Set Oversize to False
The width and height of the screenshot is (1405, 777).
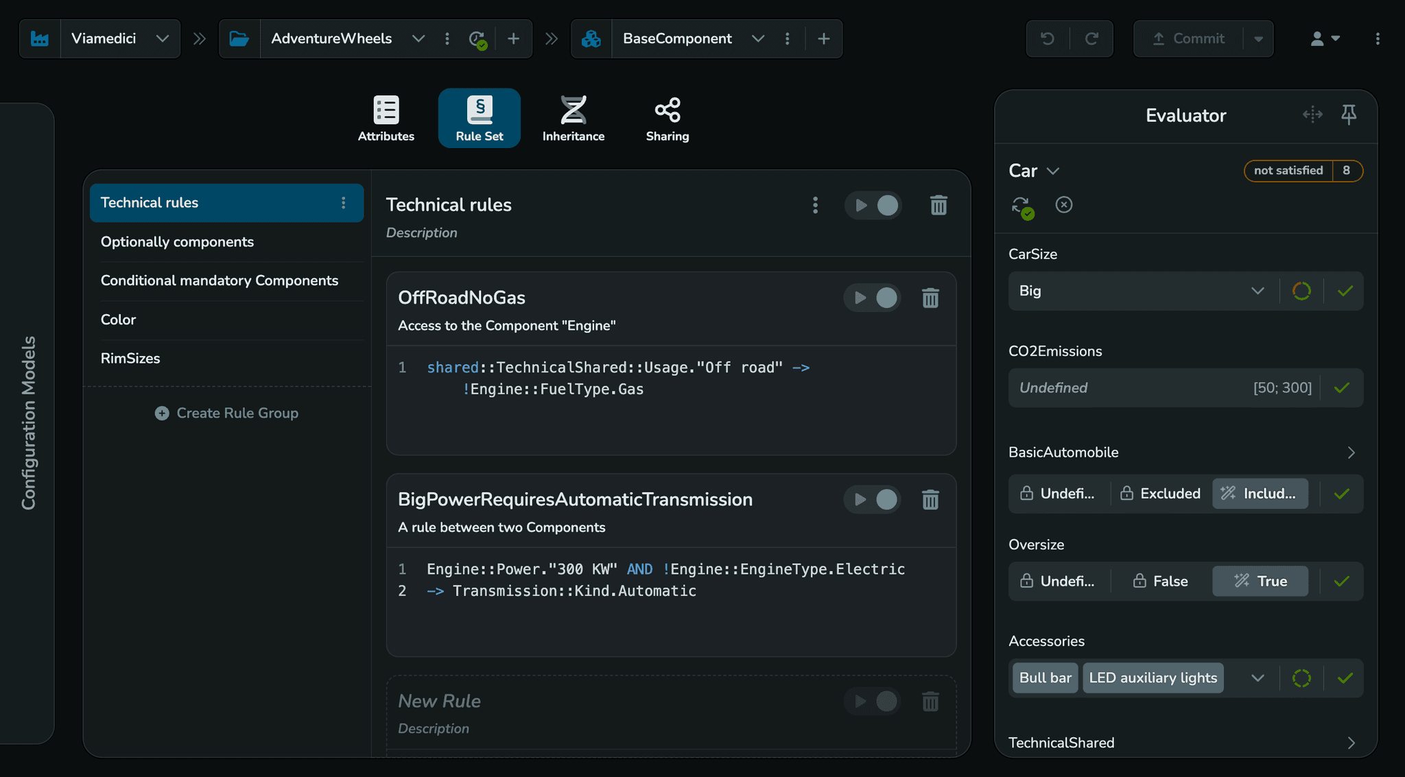click(1159, 581)
